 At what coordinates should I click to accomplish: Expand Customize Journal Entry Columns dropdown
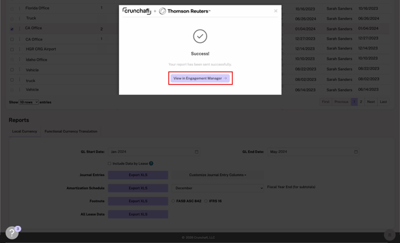pos(217,175)
